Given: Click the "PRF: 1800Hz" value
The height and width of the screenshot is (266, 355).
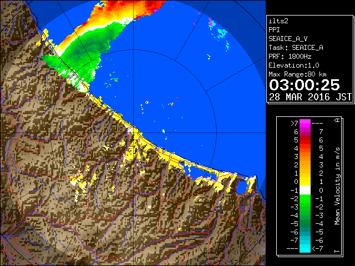Looking at the screenshot, I should coord(290,57).
